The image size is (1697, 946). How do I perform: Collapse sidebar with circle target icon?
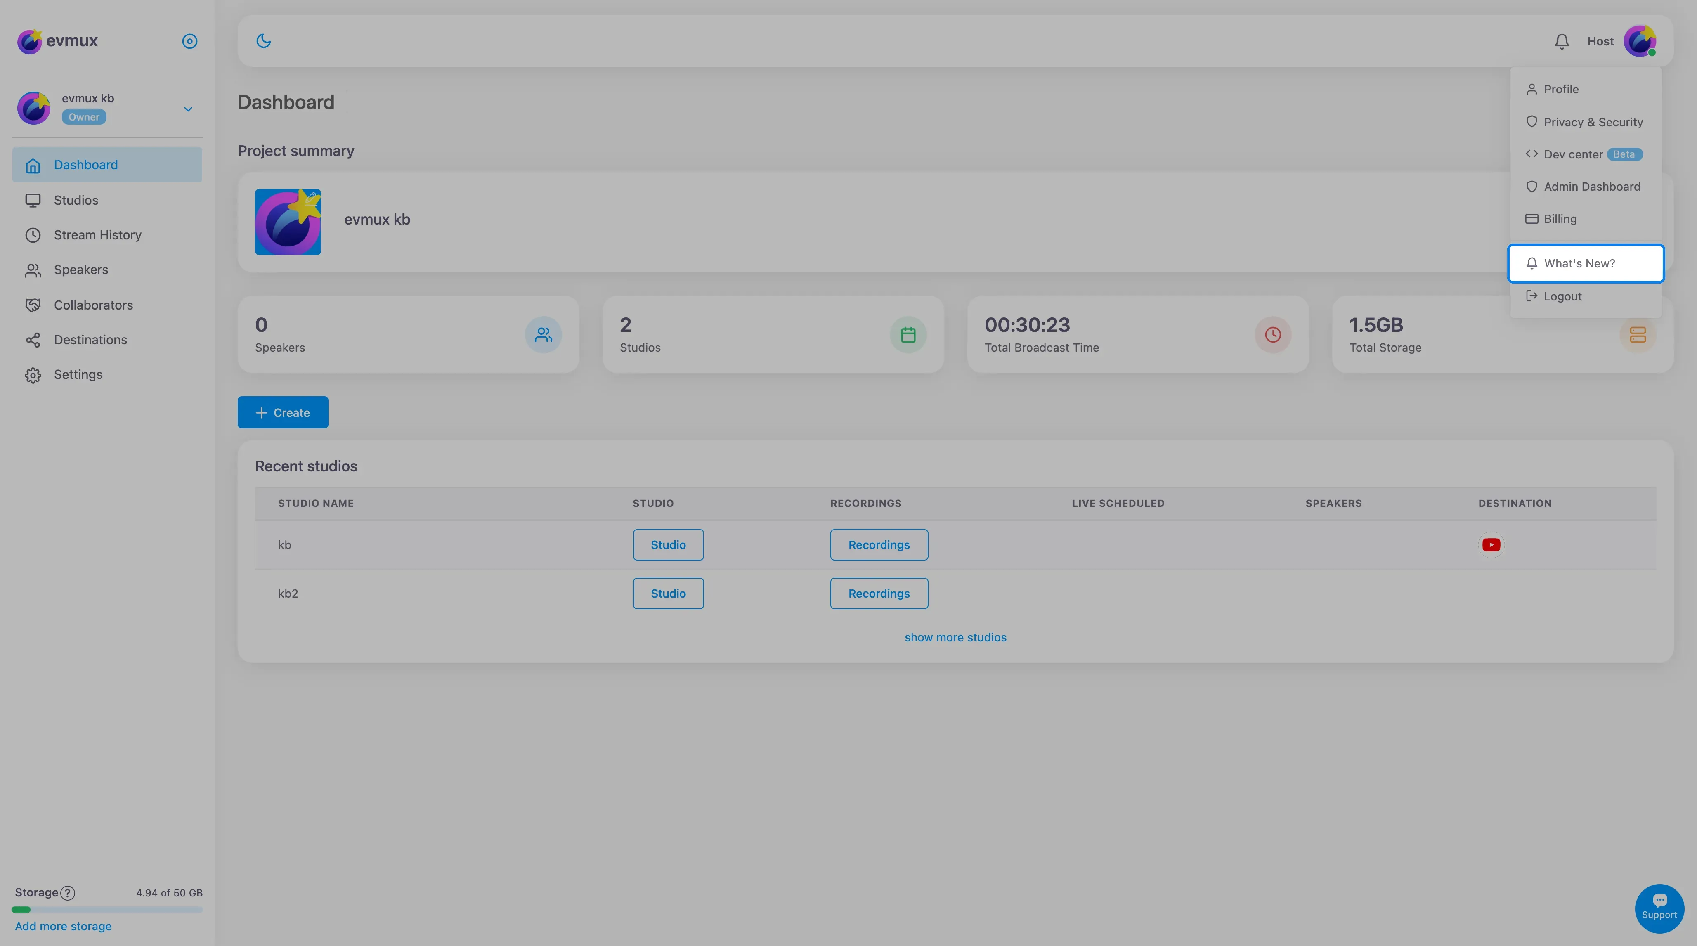(190, 41)
